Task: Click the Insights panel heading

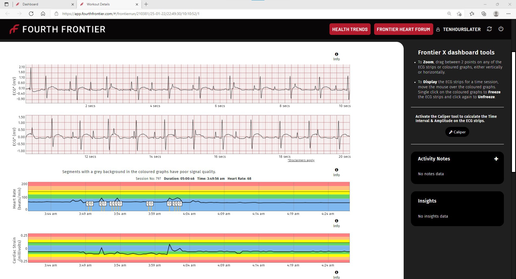Action: [427, 201]
